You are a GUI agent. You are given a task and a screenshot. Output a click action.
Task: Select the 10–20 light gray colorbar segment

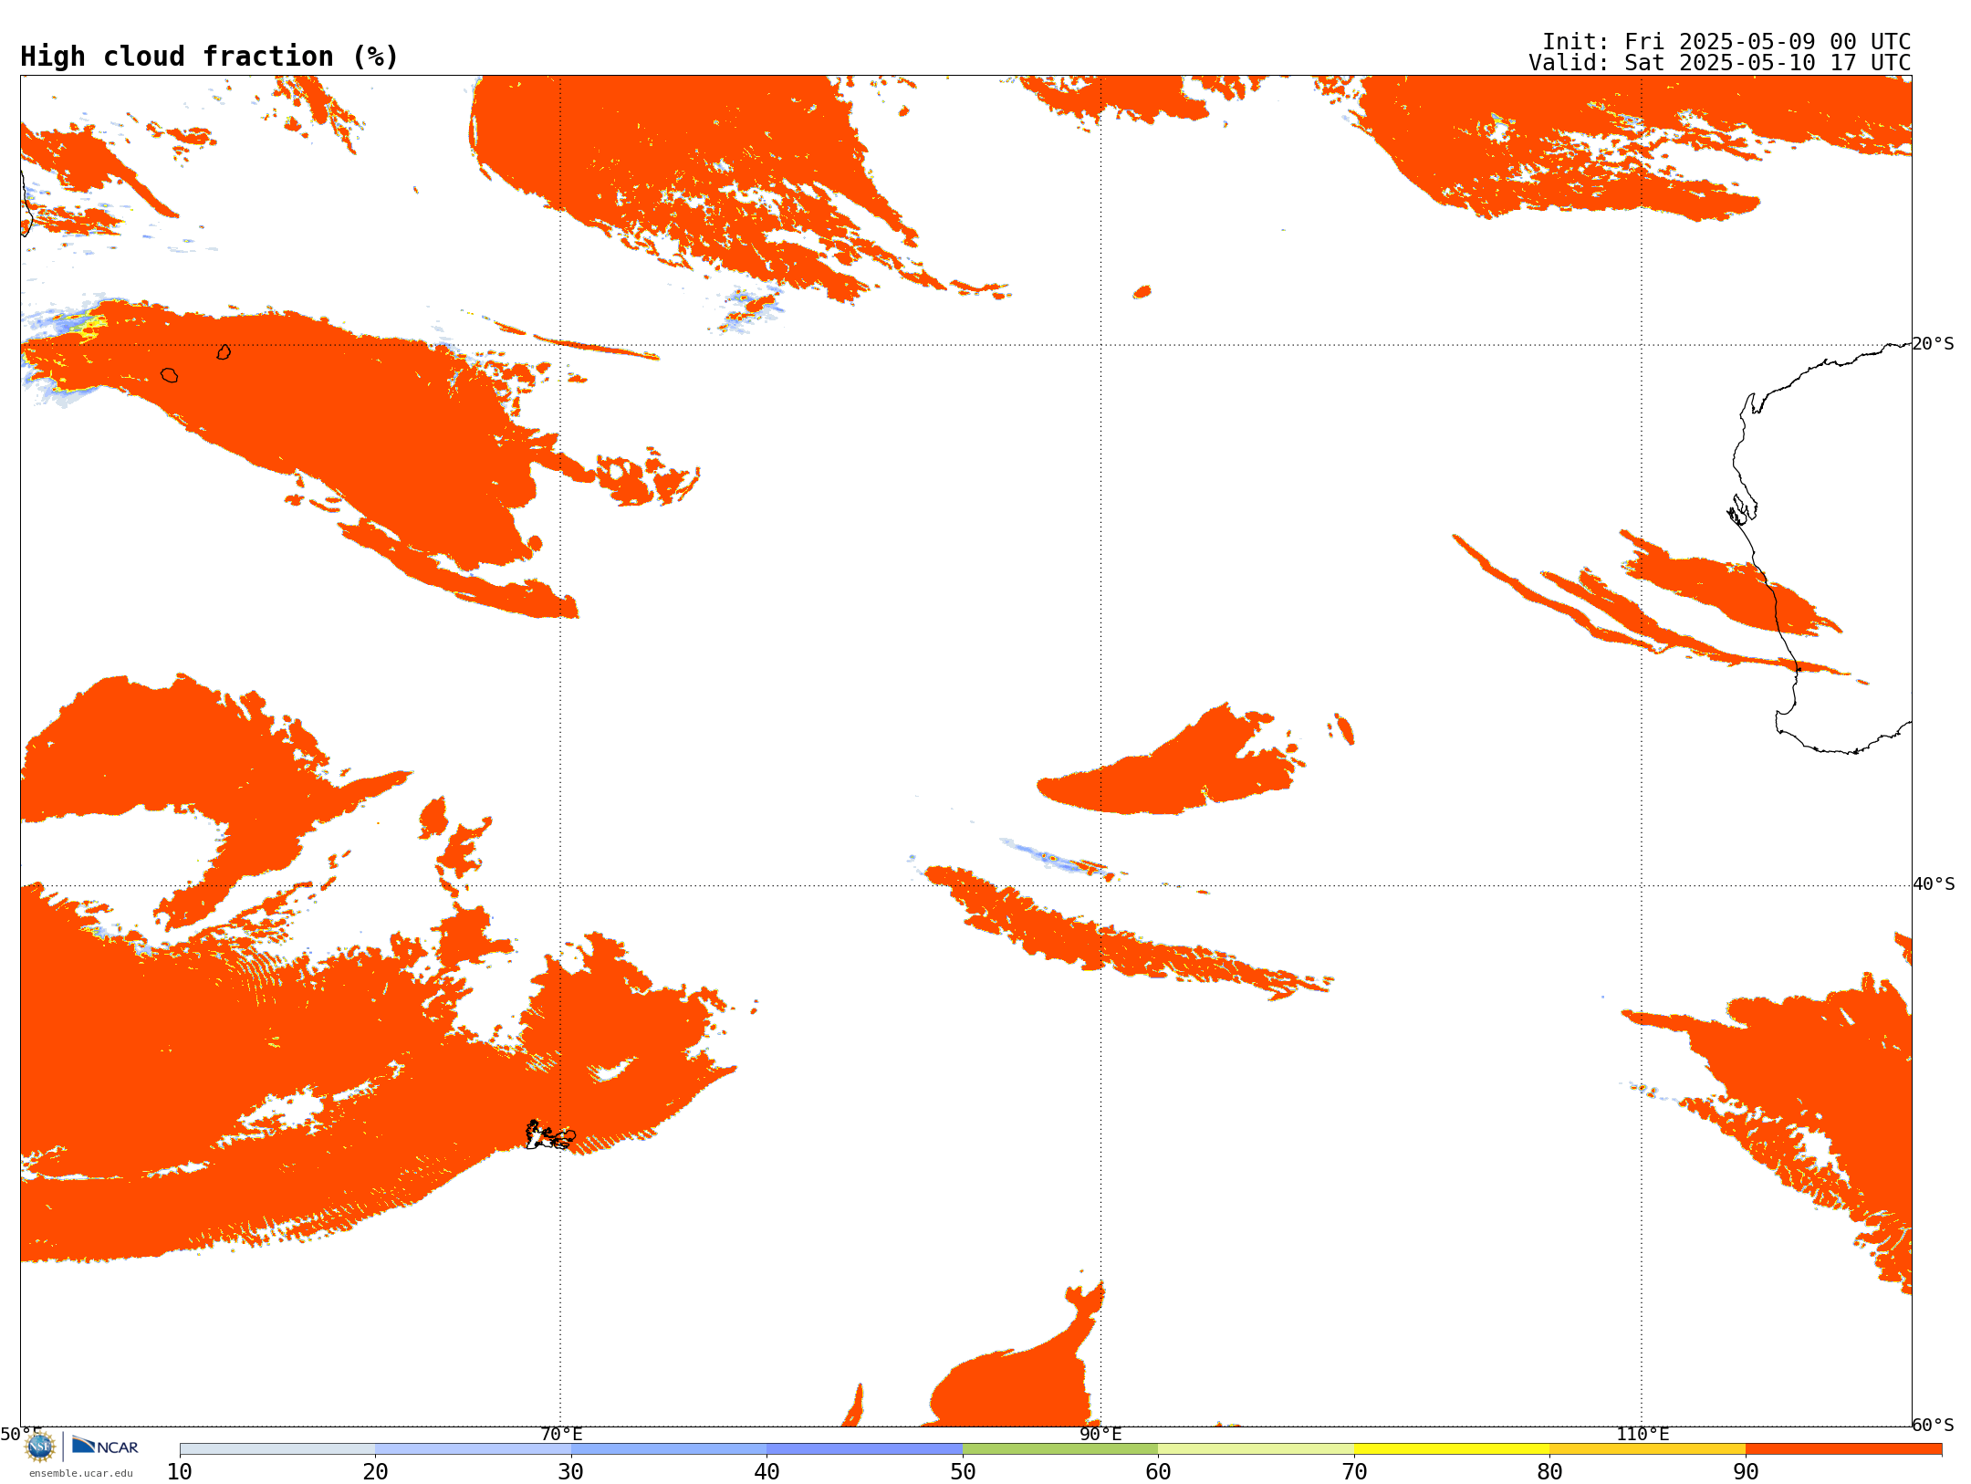click(277, 1449)
